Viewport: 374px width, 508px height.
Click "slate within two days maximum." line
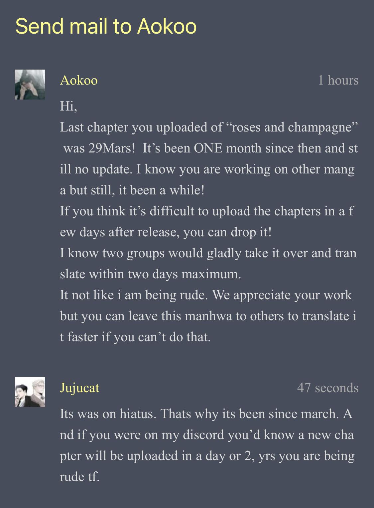point(150,274)
